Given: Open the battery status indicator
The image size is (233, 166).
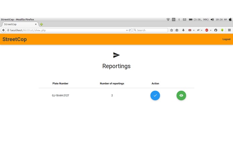Looking at the screenshot, I should click(x=198, y=19).
